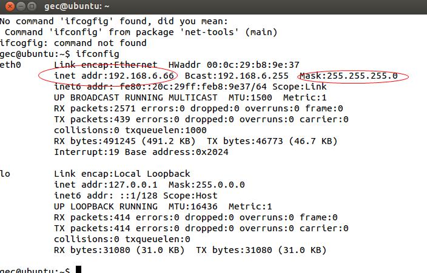Click the TX packets:439 text
The width and height of the screenshot is (427, 273).
(92, 119)
